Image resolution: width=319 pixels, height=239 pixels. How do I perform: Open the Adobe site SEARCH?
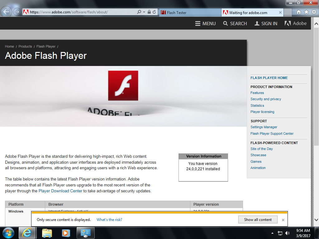(235, 24)
